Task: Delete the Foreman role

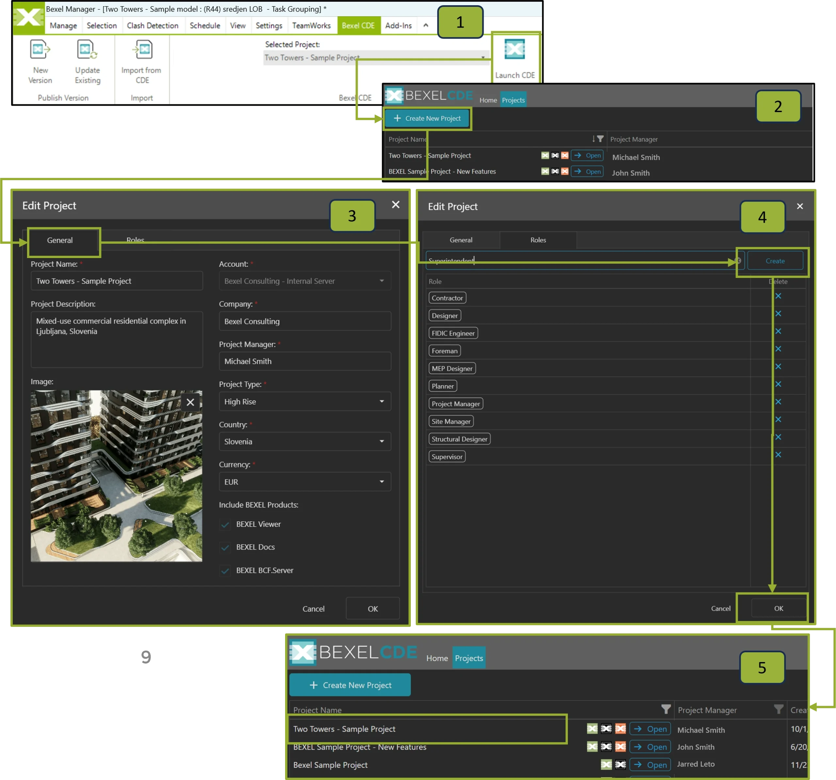Action: (x=778, y=349)
